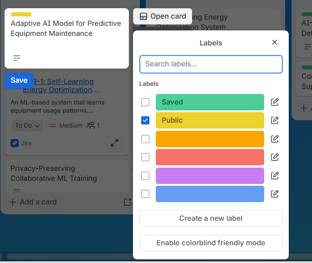
Task: Click the description icon on the Adaptive AI card
Action: click(17, 58)
